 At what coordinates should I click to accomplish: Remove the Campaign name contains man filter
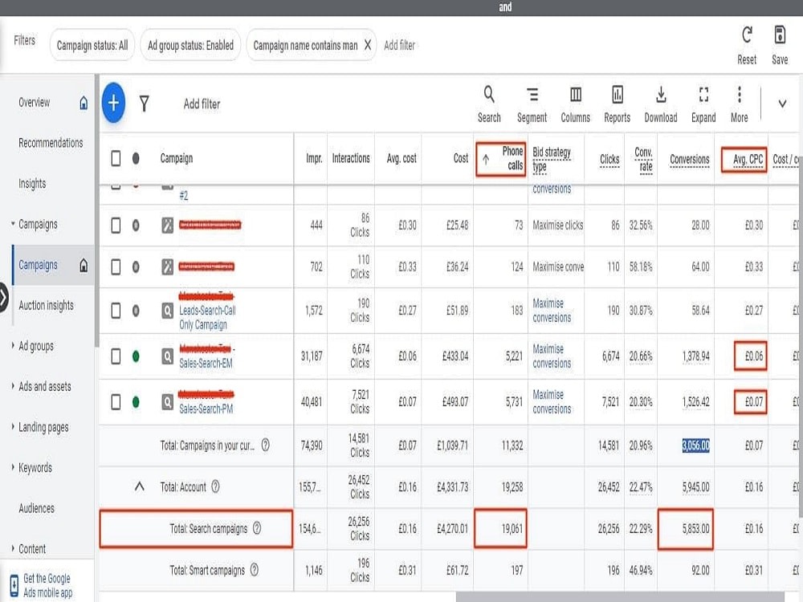(368, 45)
